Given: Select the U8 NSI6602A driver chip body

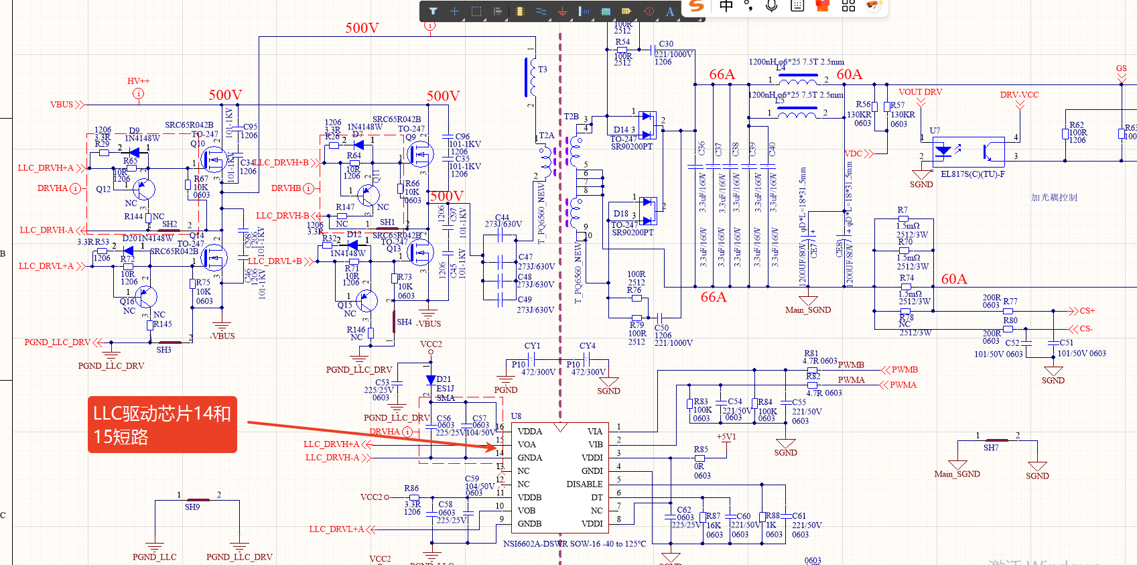Looking at the screenshot, I should 560,477.
